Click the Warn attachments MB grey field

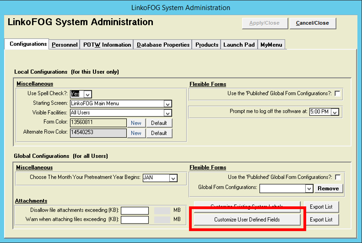click(162, 220)
